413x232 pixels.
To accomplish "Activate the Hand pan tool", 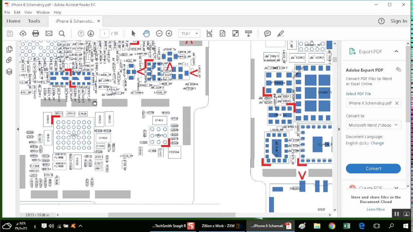I will 146,34.
